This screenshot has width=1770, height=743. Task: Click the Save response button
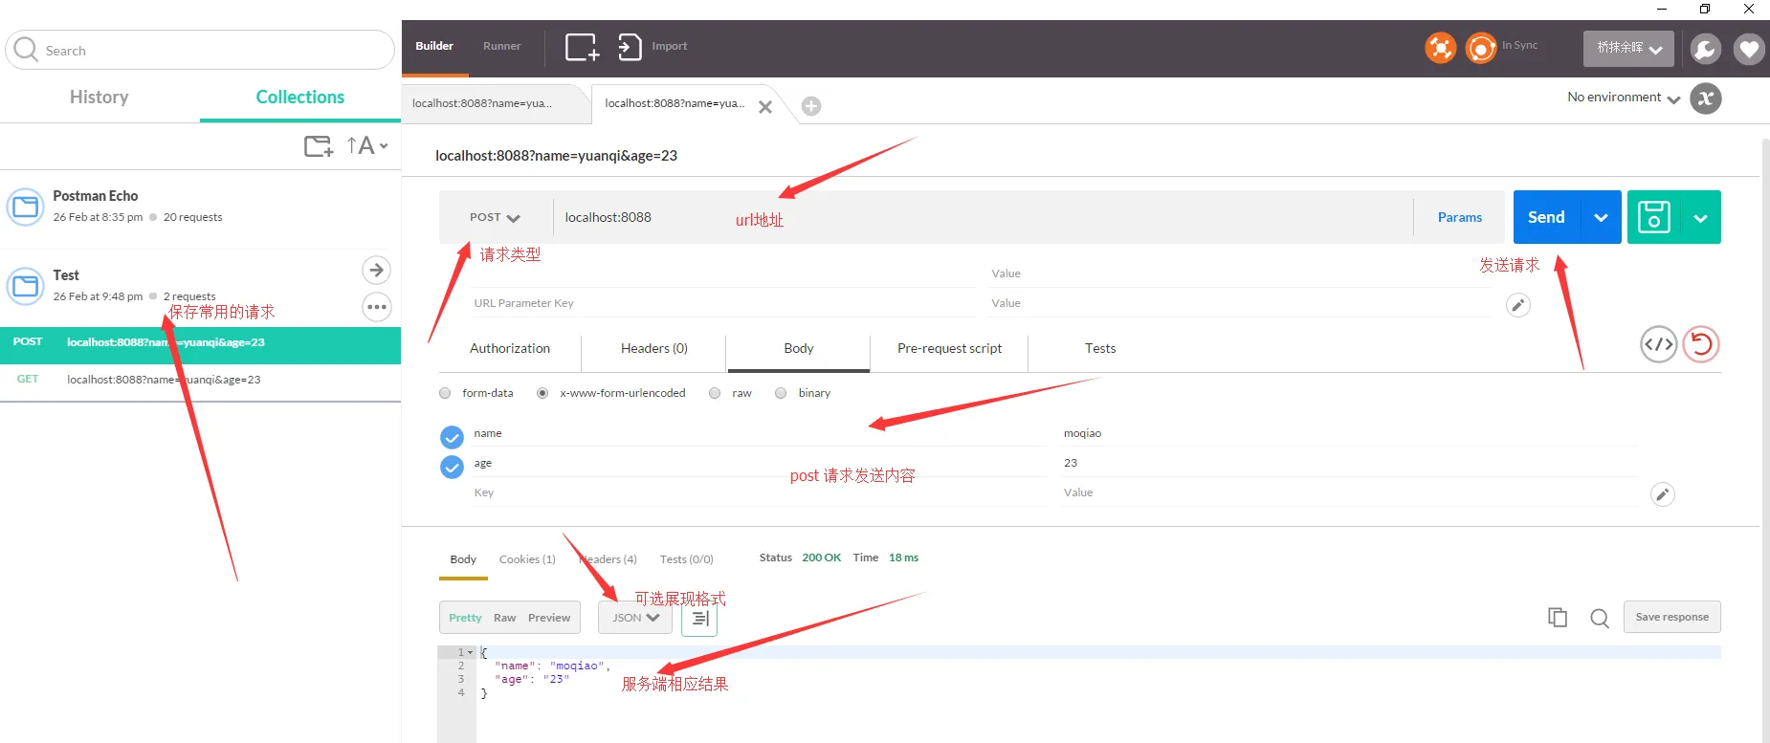(x=1671, y=617)
